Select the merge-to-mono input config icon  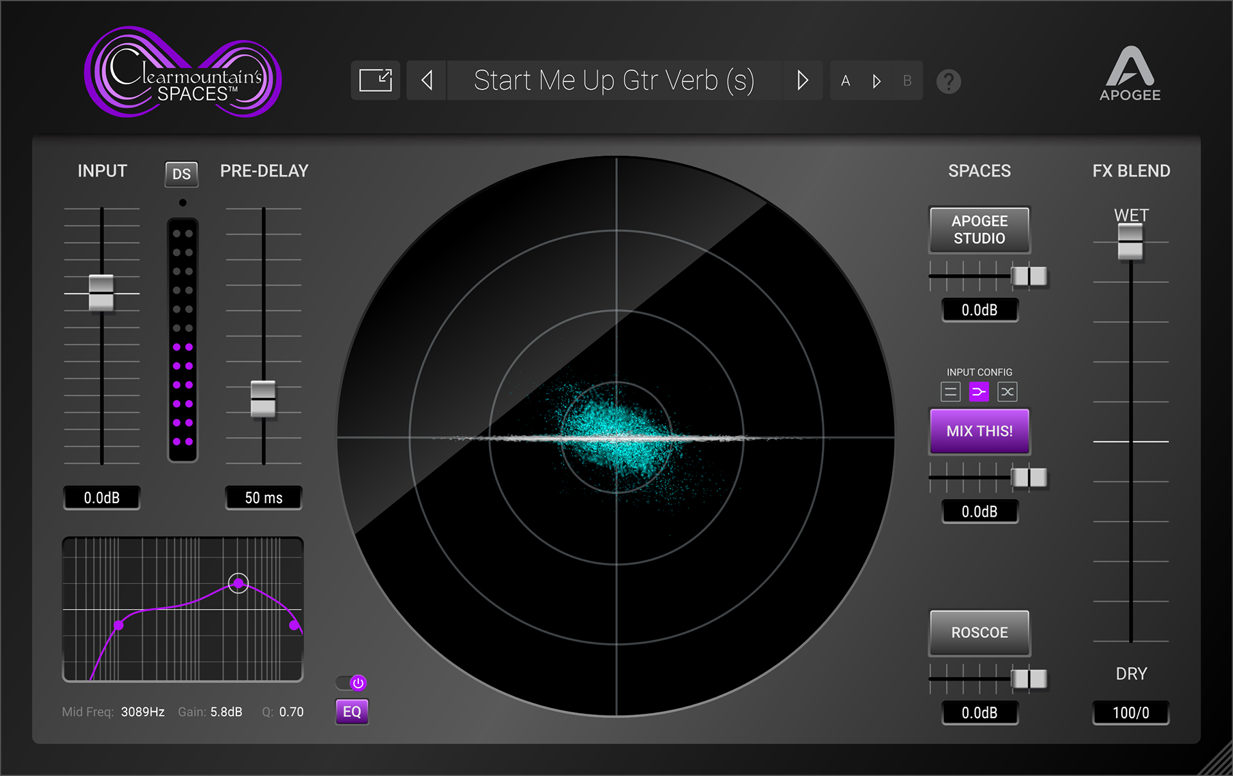[979, 392]
